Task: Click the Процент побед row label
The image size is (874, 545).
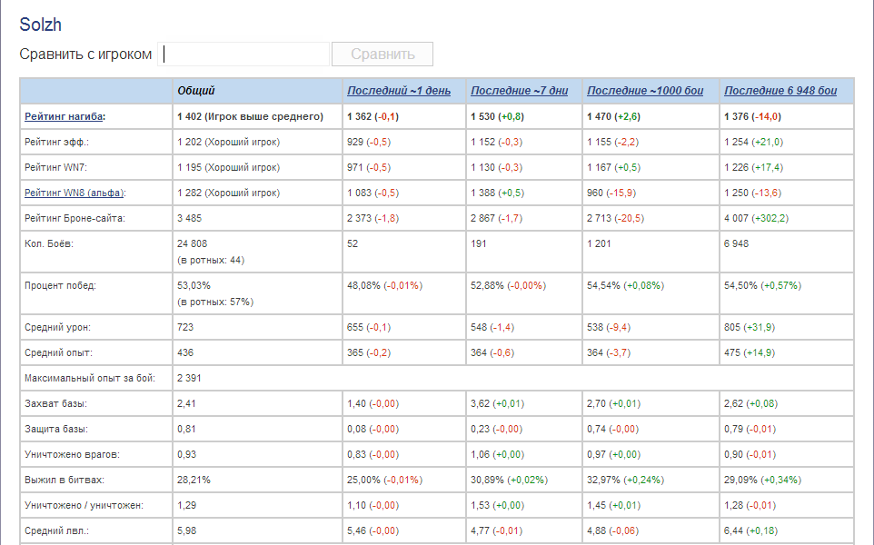Action: tap(60, 285)
